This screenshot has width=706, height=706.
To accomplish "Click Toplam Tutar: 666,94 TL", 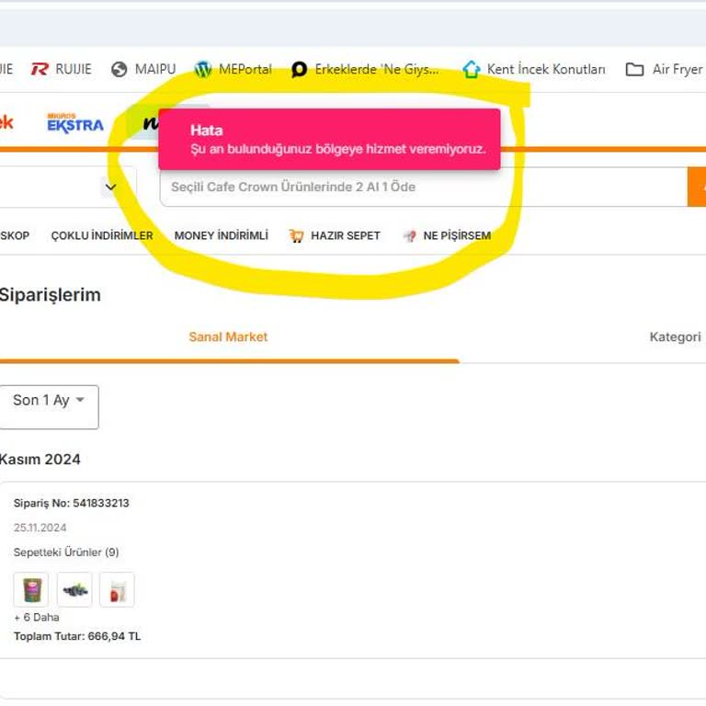I will point(77,636).
